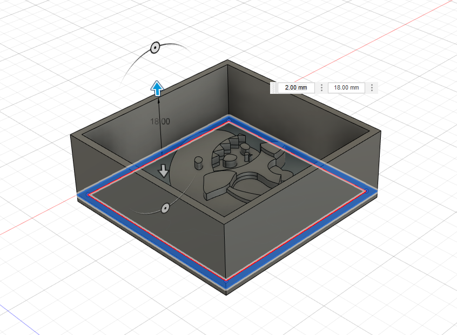The image size is (457, 335).
Task: Click the drag grip left of the 2.00 mm field
Action: point(273,87)
